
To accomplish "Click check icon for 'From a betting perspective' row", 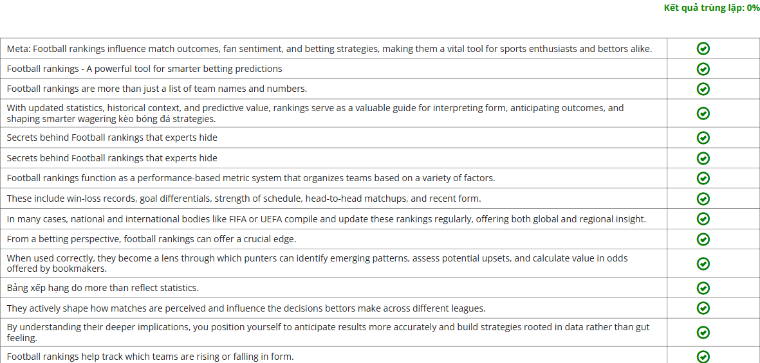I will click(703, 239).
